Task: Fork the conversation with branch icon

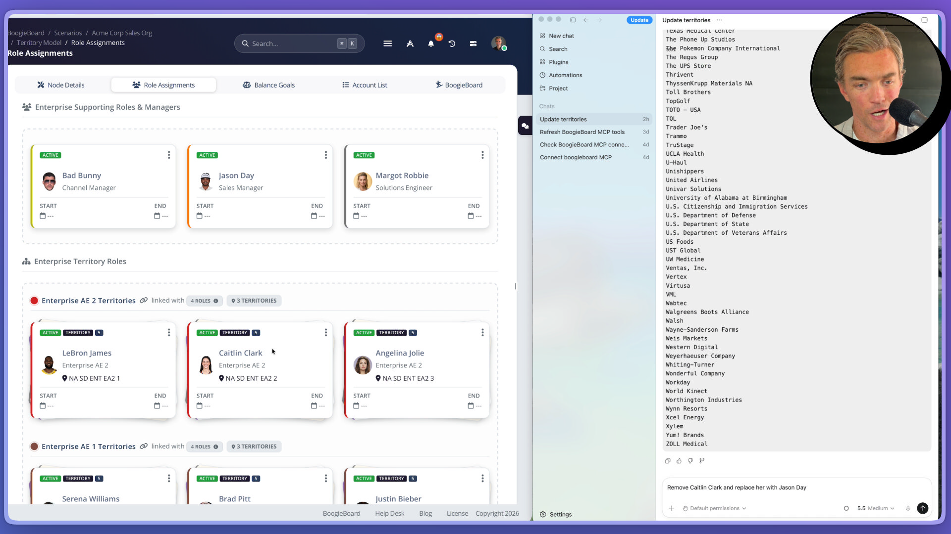Action: pos(702,461)
